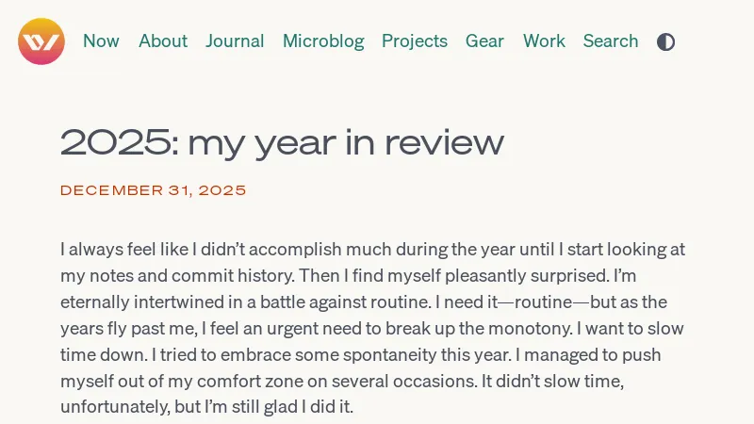Open the Work page
Viewport: 754px width, 424px height.
(544, 41)
